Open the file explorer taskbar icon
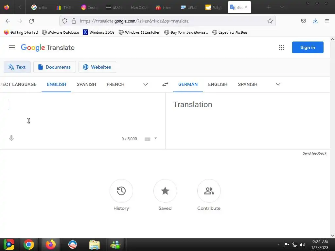The image size is (335, 251). [95, 244]
